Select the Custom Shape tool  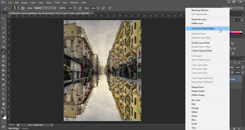point(3,99)
